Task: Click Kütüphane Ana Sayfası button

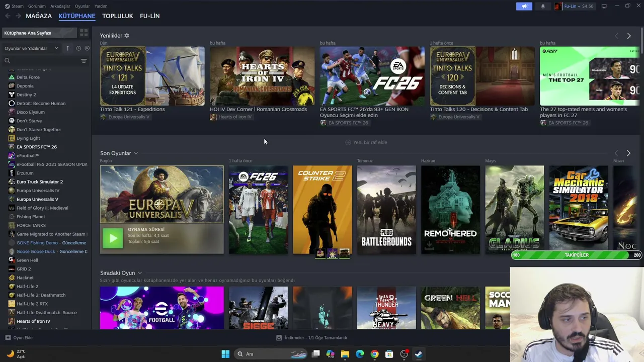Action: pyautogui.click(x=39, y=33)
